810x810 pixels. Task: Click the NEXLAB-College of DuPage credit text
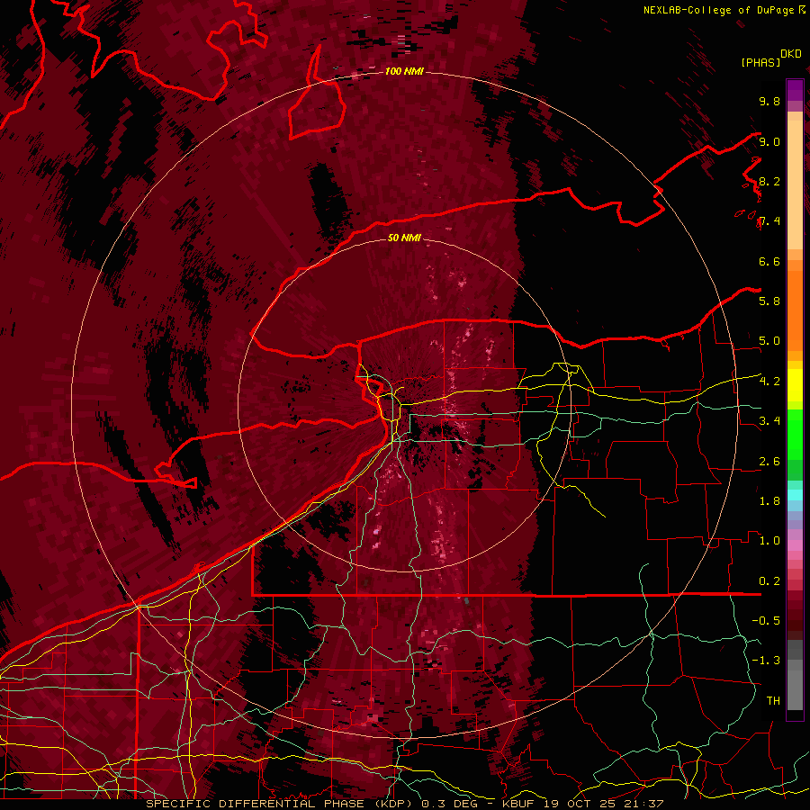click(720, 10)
